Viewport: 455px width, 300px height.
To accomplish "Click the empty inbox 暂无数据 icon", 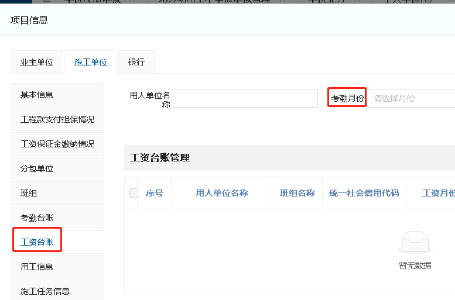I will coord(415,242).
